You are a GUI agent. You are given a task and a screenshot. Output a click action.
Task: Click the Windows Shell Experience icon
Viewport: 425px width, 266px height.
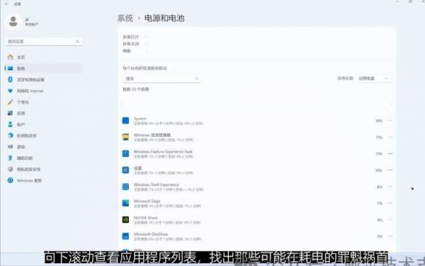(x=125, y=187)
